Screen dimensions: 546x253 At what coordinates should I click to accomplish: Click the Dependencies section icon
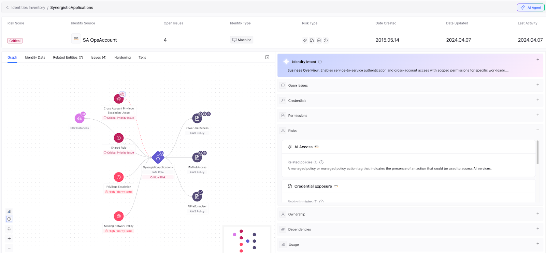[283, 229]
